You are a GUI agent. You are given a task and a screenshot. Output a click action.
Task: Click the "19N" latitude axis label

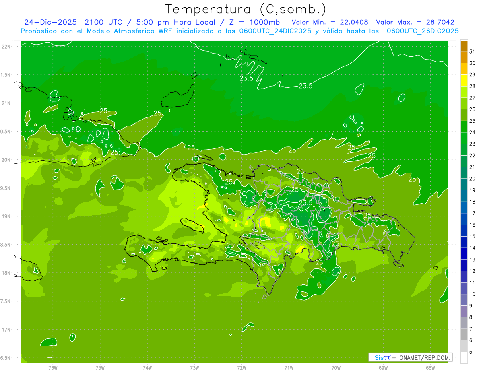6,216
